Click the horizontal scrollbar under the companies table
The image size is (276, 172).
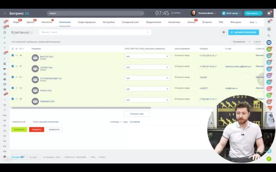(81, 108)
